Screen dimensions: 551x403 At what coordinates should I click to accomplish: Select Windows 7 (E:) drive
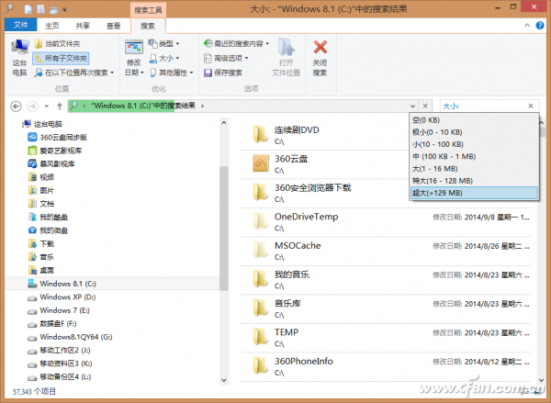tap(59, 310)
